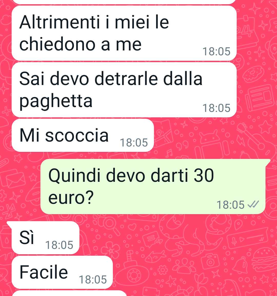The image size is (277, 296).
Task: Tap the partially visible bubble at the top
Action: click(124, 2)
